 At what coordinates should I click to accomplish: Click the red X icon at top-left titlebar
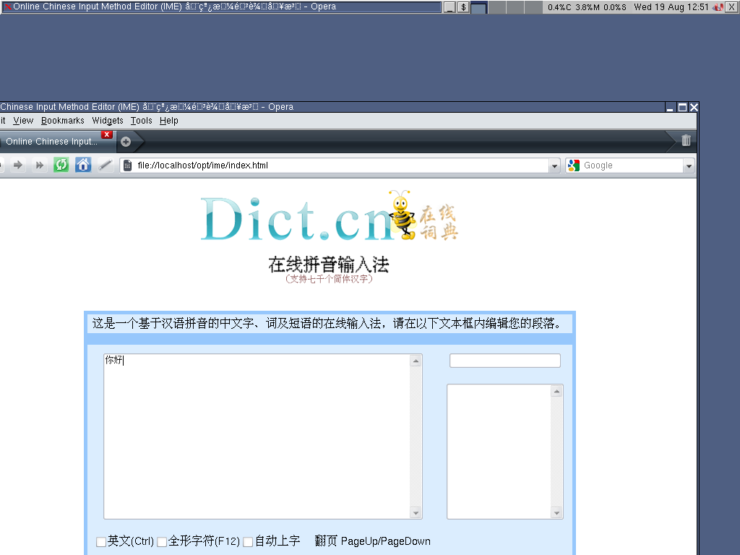click(x=7, y=7)
